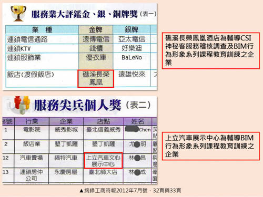The width and height of the screenshot is (263, 197).
Task: Select the red-boxed 上立汽車文心展示中心 cell
Action: coord(103,160)
